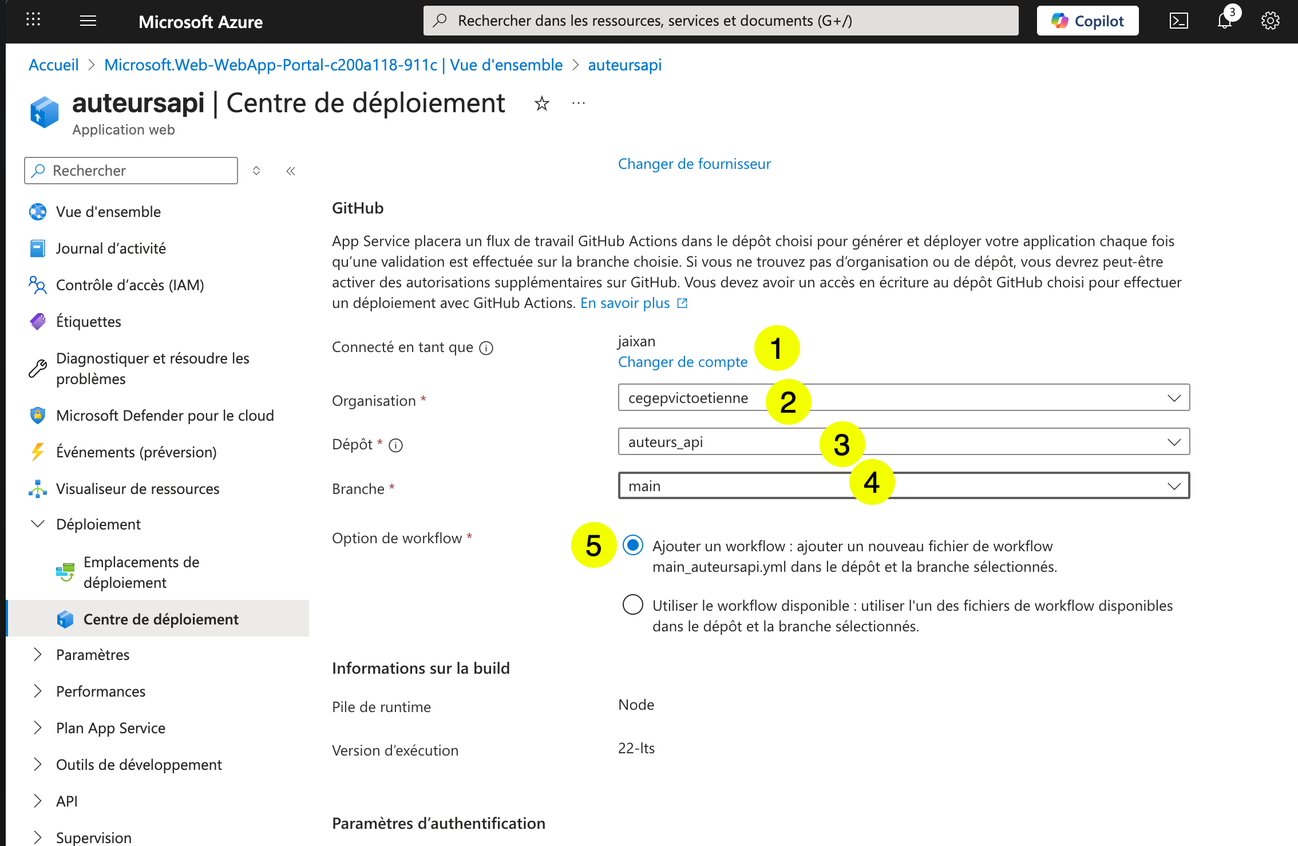Select the Utiliser le workflow disponible option
Viewport: 1298px width, 846px height.
pyautogui.click(x=632, y=605)
